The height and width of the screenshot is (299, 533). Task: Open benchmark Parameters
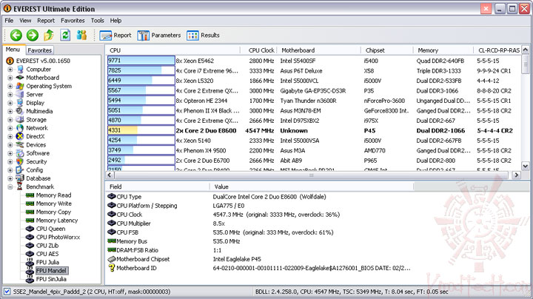click(159, 36)
